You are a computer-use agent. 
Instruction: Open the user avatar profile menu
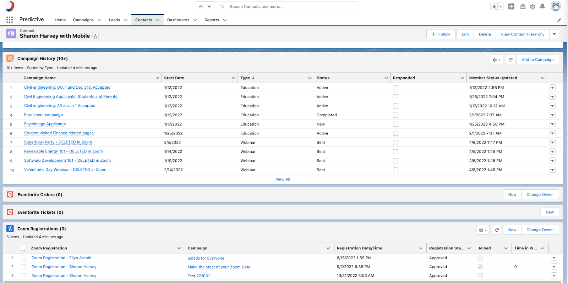click(555, 6)
